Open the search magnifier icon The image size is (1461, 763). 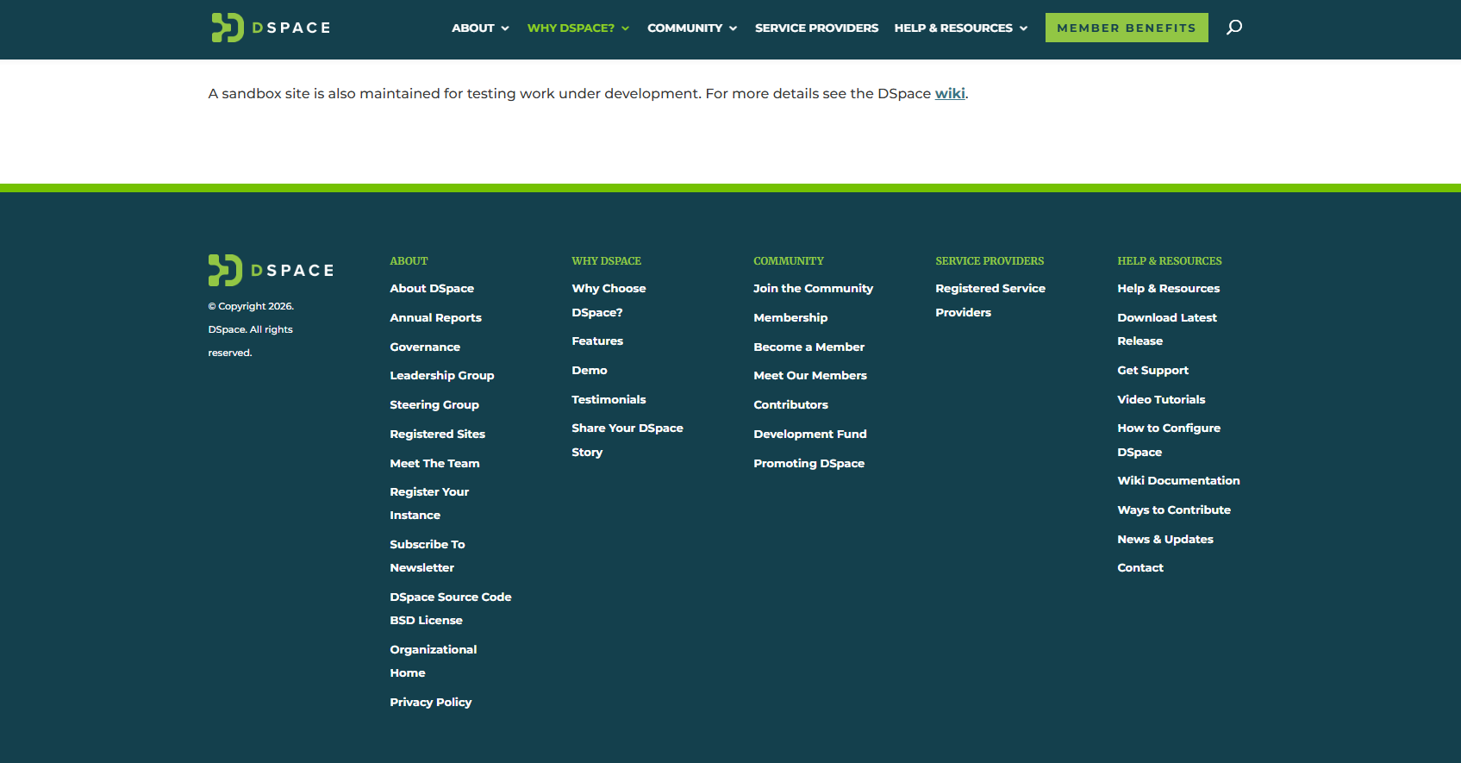pos(1234,28)
